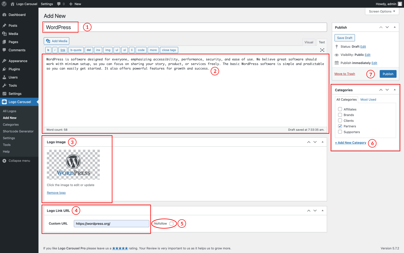Enter distraction-free fullscreen writing mode
This screenshot has height=253, width=404.
322,50
